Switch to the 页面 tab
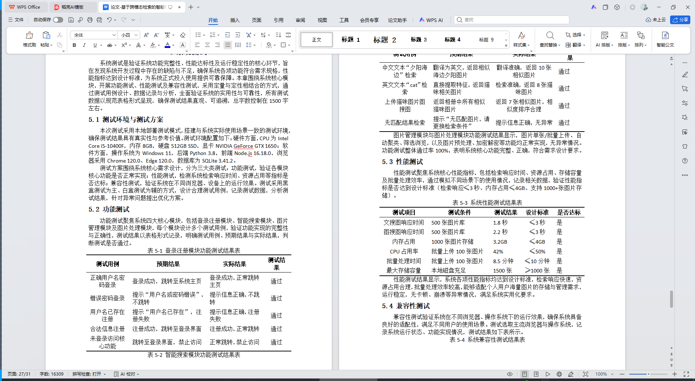This screenshot has width=695, height=381. pyautogui.click(x=257, y=20)
